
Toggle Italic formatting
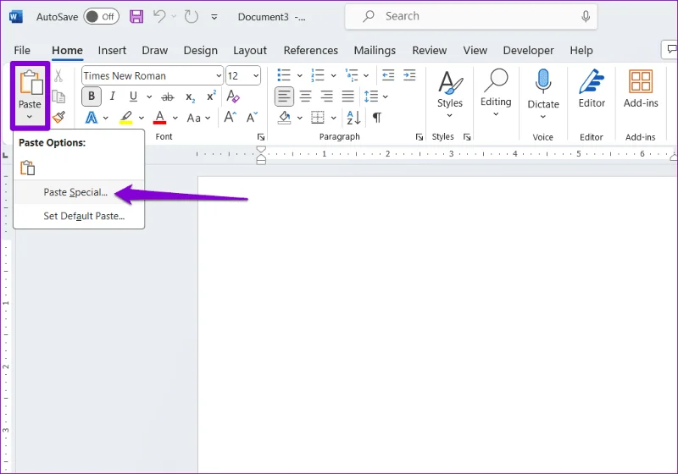(113, 96)
